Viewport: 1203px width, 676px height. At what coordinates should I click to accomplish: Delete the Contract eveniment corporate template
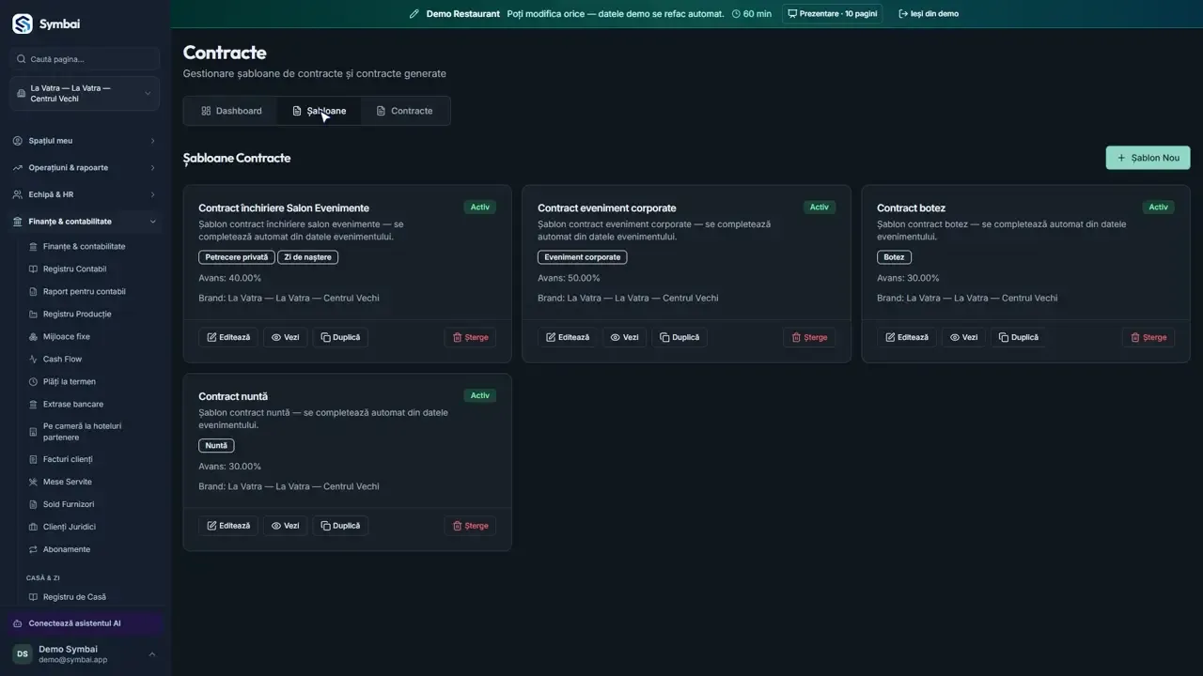[809, 337]
